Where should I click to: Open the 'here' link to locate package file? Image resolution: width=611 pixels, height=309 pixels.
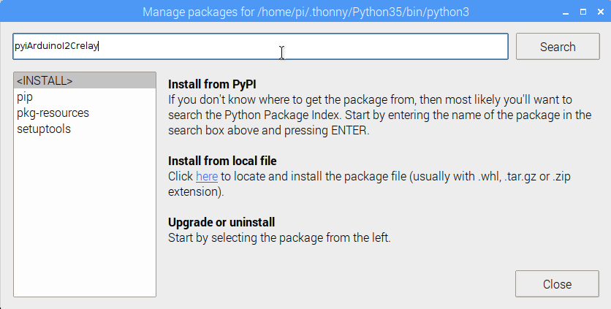(207, 177)
